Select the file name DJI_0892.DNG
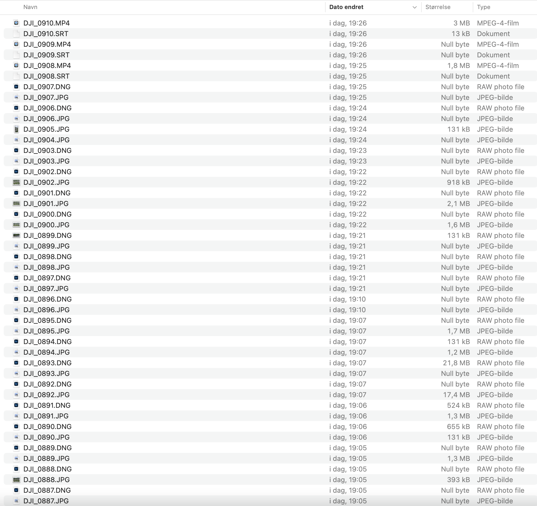Viewport: 537px width, 506px height. tap(48, 384)
